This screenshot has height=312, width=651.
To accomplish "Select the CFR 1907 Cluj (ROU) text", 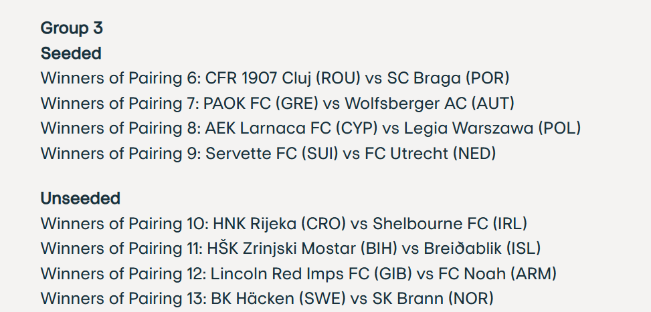I will click(x=283, y=78).
